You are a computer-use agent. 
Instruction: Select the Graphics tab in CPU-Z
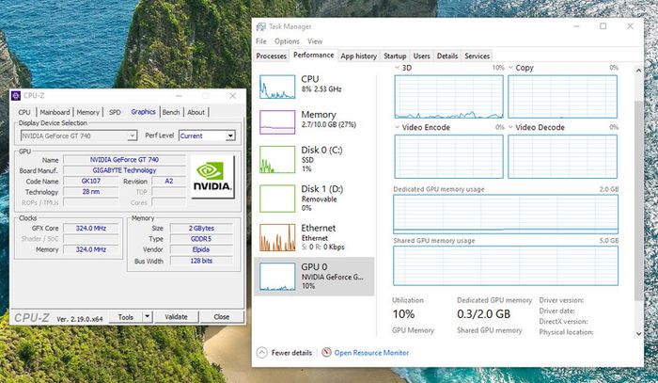143,112
